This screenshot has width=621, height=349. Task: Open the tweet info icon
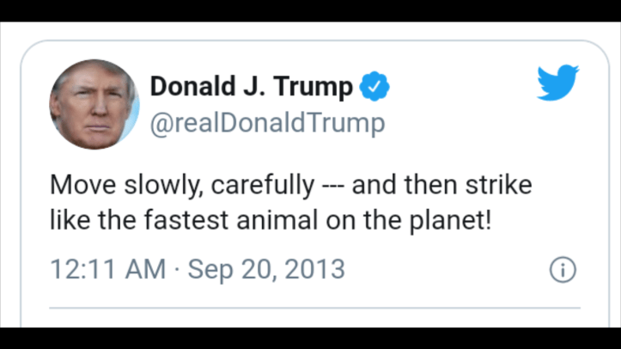[562, 270]
